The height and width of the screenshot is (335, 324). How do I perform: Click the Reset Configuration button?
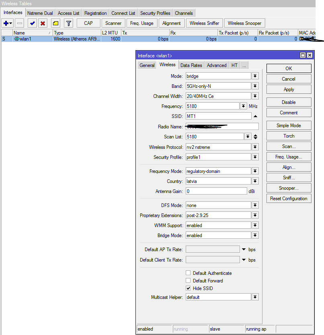point(289,199)
